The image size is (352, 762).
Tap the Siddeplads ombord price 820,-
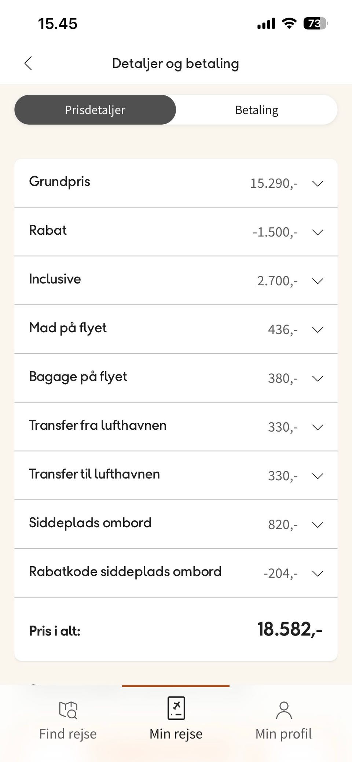click(x=283, y=525)
